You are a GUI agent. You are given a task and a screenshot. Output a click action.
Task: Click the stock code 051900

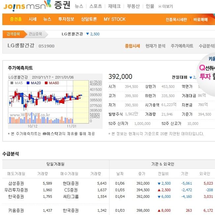[46, 46]
